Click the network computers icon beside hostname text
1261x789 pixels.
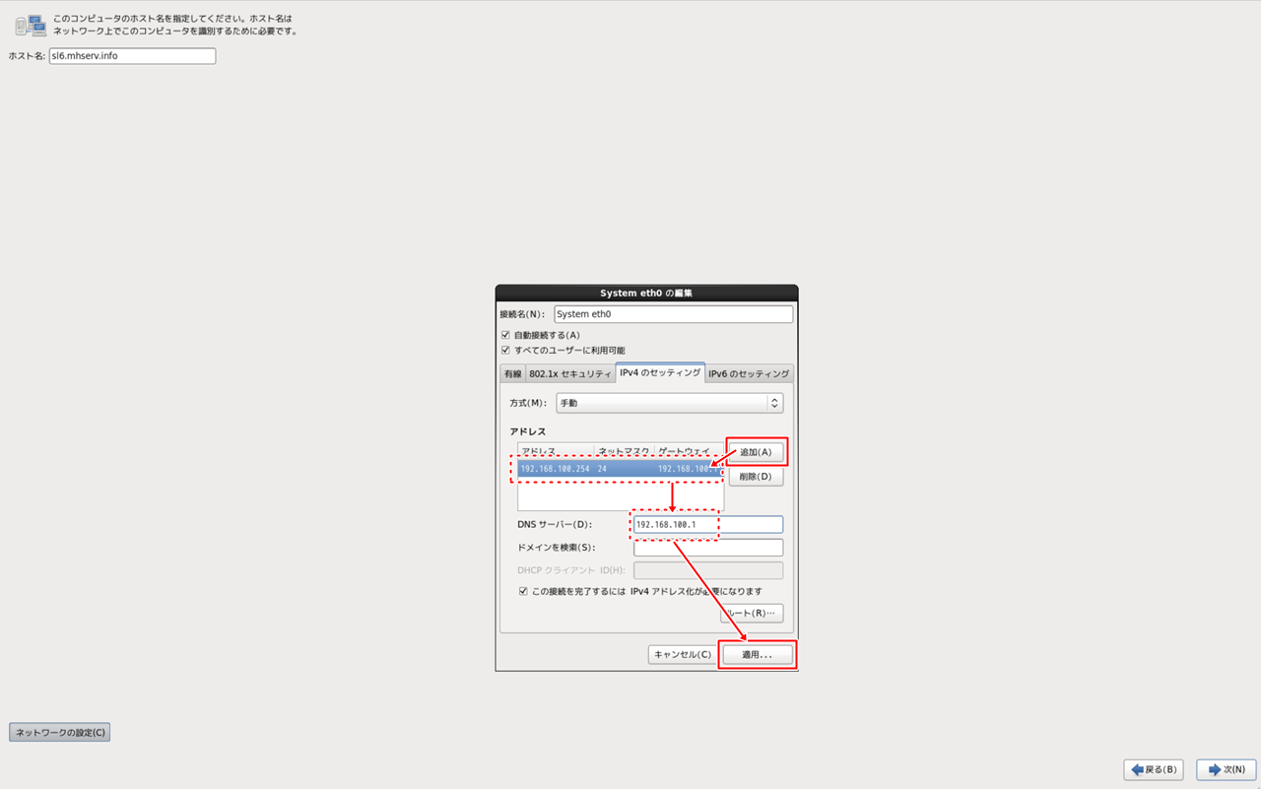click(x=30, y=25)
